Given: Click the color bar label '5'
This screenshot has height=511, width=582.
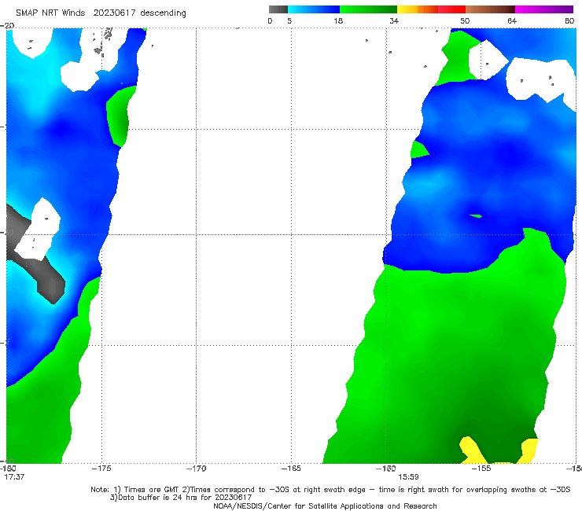Looking at the screenshot, I should [289, 20].
